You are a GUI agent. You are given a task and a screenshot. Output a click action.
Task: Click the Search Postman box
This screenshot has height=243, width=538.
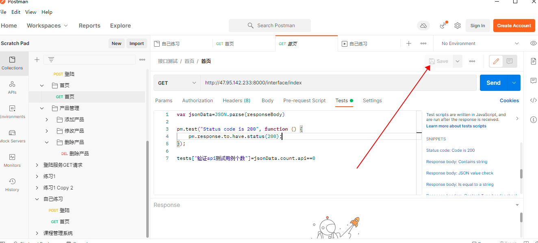point(270,26)
